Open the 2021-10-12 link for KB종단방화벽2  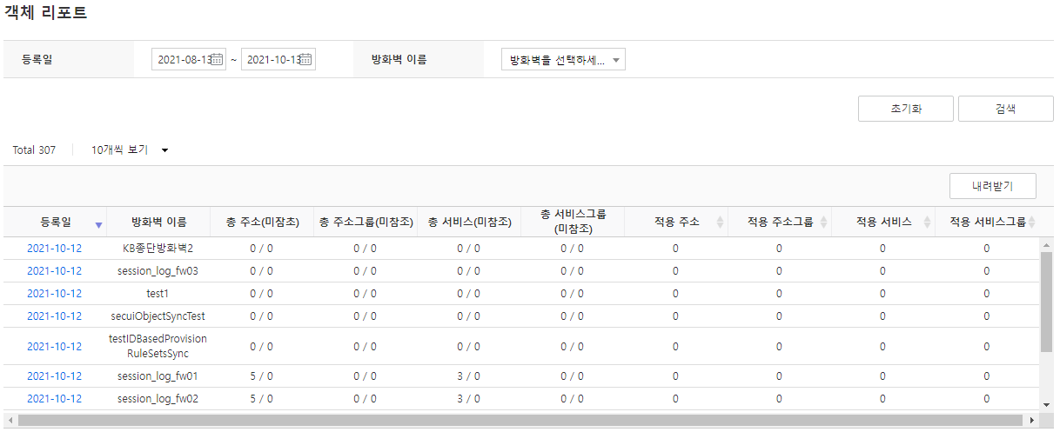(55, 248)
